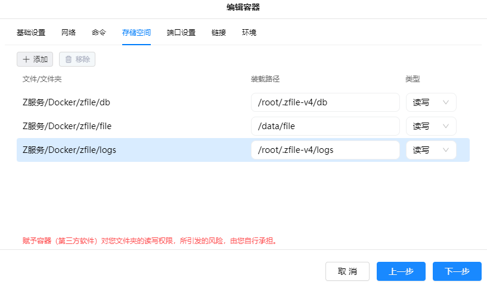
Task: Click the plus icon on 添加 button
Action: pyautogui.click(x=26, y=60)
